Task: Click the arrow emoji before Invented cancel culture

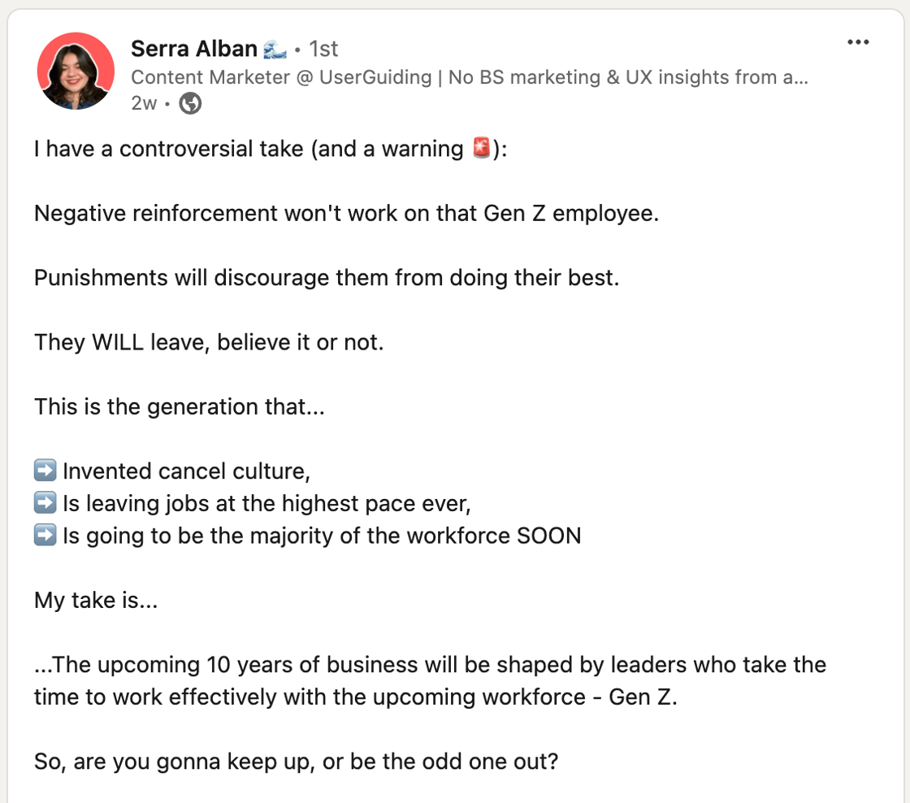Action: tap(45, 471)
